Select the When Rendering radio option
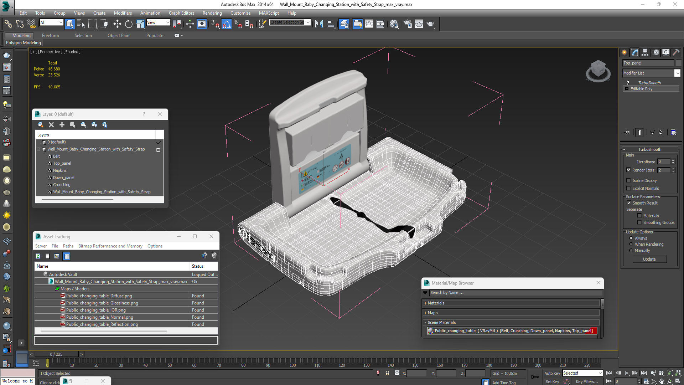 tap(631, 244)
